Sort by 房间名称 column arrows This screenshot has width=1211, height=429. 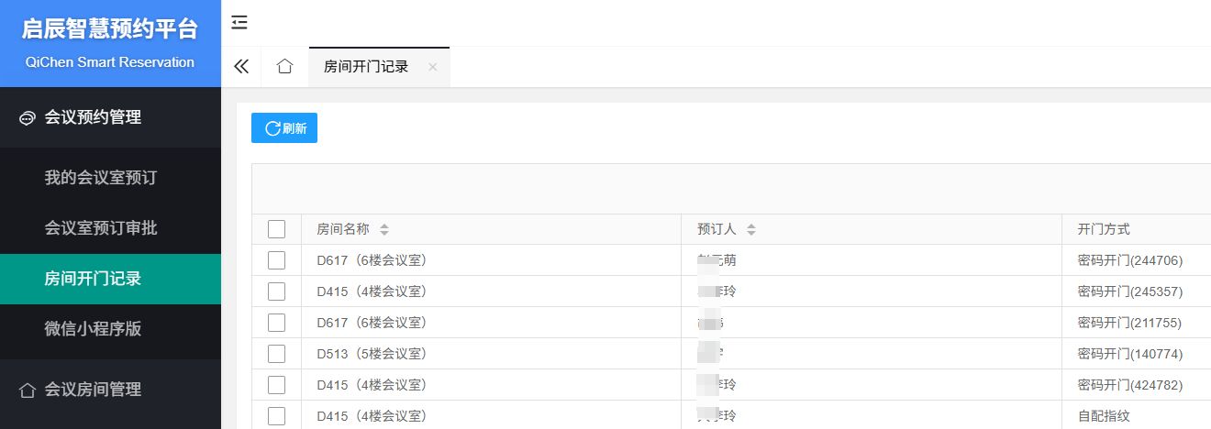pos(384,229)
